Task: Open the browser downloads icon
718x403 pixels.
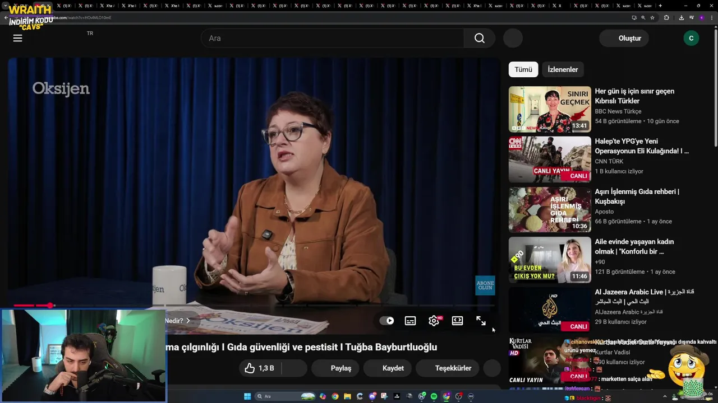Action: tap(681, 17)
